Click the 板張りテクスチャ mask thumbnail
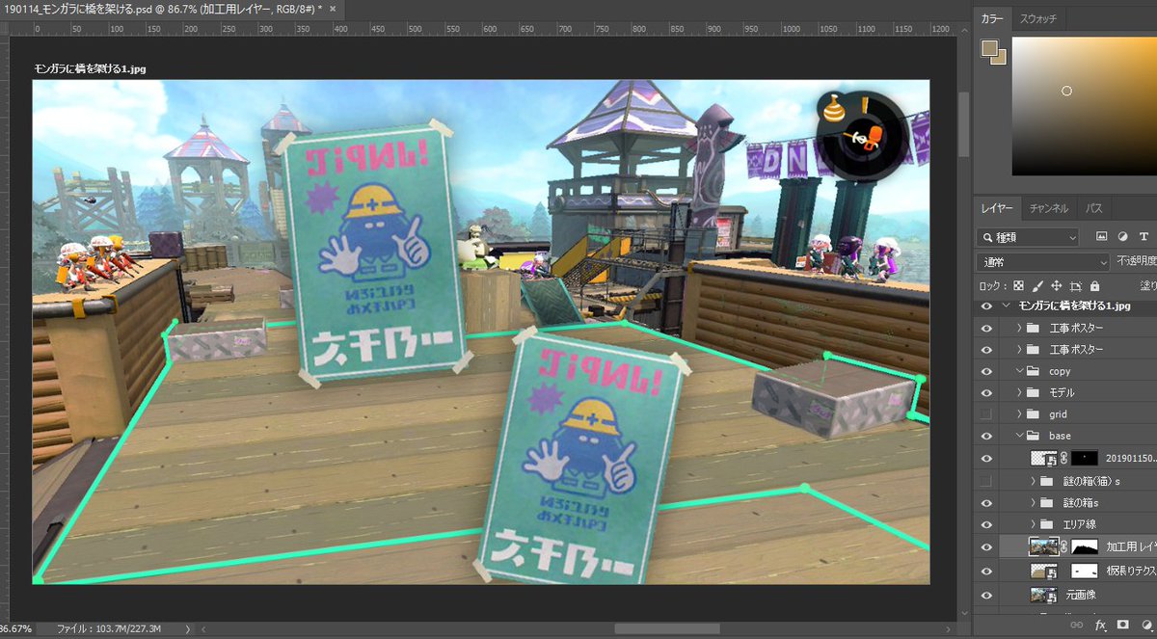 [x=1087, y=571]
